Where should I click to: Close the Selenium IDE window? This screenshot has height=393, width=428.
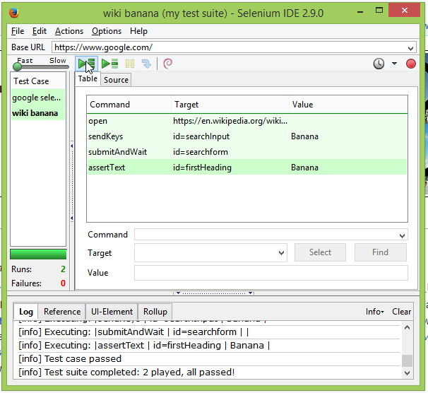click(x=404, y=11)
